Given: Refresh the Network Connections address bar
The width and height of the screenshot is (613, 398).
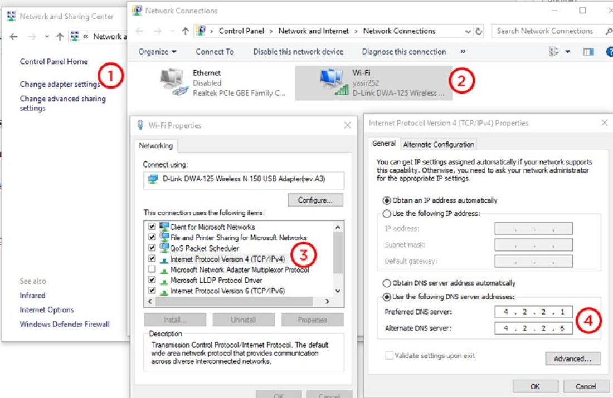Looking at the screenshot, I should point(480,31).
